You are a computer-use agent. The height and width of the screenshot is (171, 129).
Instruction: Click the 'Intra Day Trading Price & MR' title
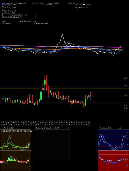(x=47, y=128)
